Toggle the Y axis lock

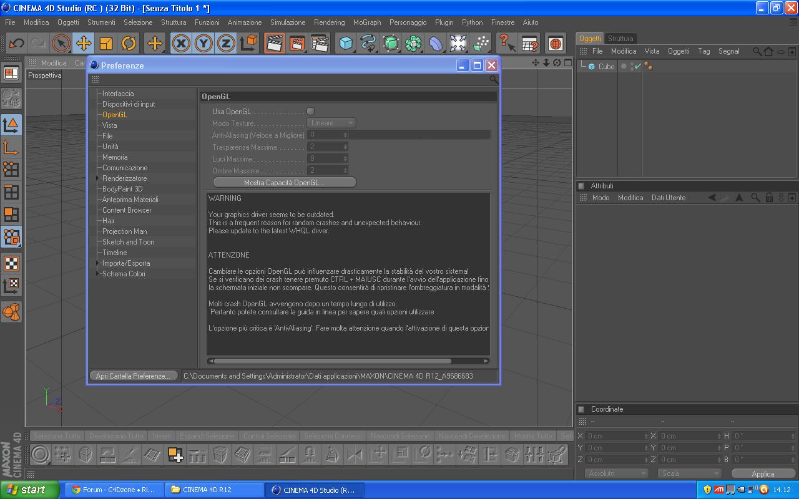203,43
